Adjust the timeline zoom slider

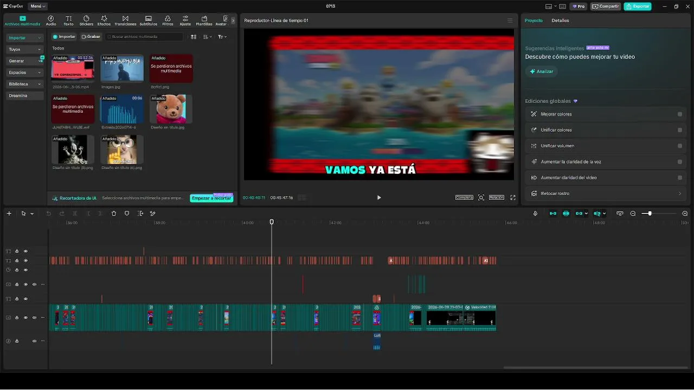[x=650, y=213]
